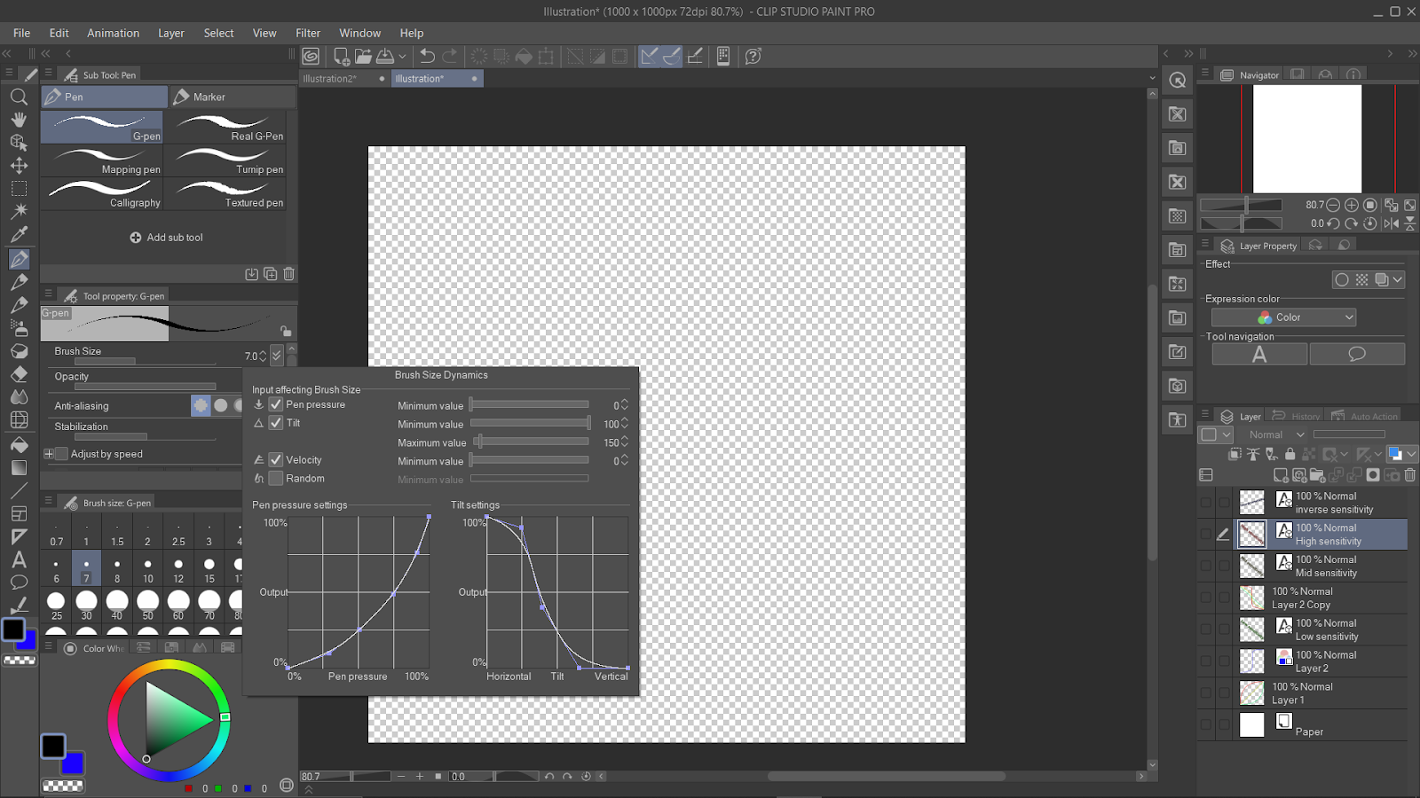The image size is (1420, 798).
Task: Switch to the Marker sub tool tab
Action: (233, 97)
